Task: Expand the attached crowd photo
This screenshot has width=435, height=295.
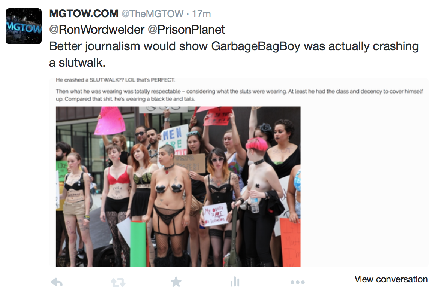Action: [178, 187]
